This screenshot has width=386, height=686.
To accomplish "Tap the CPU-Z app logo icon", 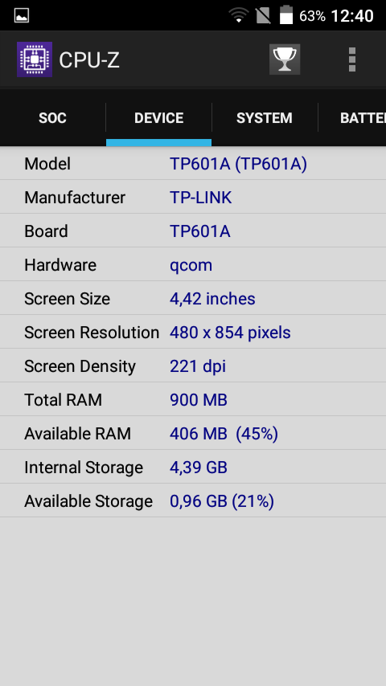I will coord(34,59).
